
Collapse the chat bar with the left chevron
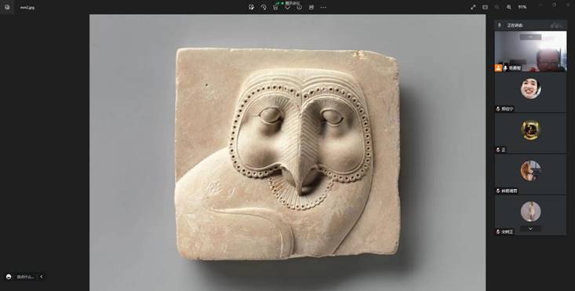point(41,277)
